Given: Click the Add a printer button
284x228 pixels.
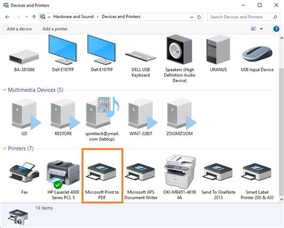Looking at the screenshot, I should point(55,29).
